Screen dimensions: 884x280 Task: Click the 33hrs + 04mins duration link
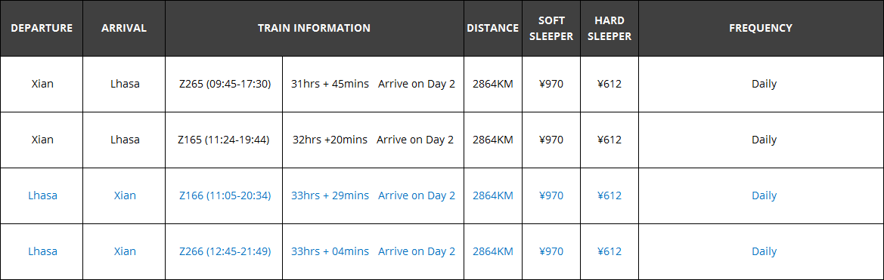pyautogui.click(x=330, y=251)
